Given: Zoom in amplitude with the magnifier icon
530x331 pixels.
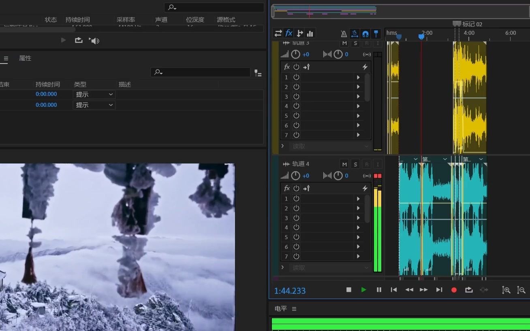Looking at the screenshot, I should click(x=506, y=290).
